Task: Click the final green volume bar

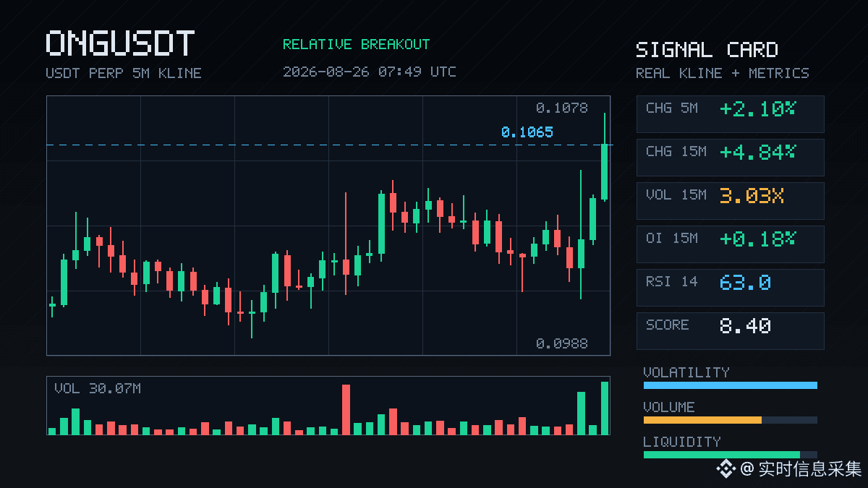Action: click(605, 408)
